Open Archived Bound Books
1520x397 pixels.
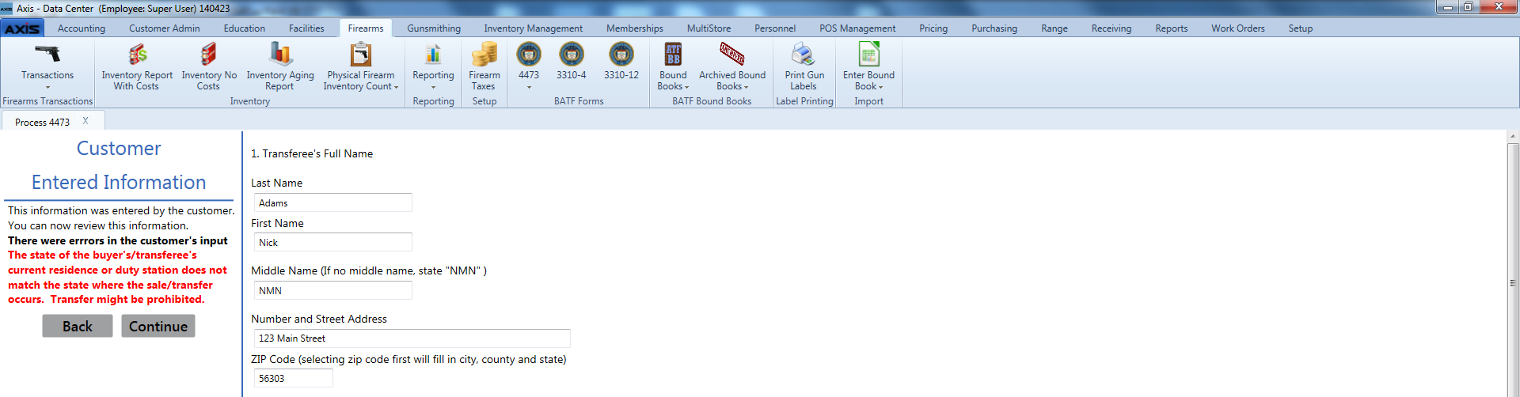[x=732, y=66]
